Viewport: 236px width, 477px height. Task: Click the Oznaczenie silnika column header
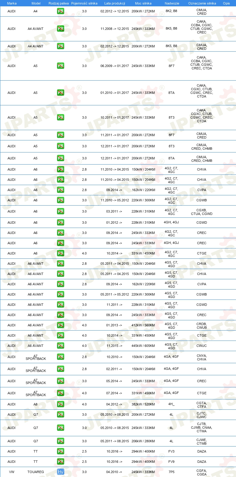point(202,3)
